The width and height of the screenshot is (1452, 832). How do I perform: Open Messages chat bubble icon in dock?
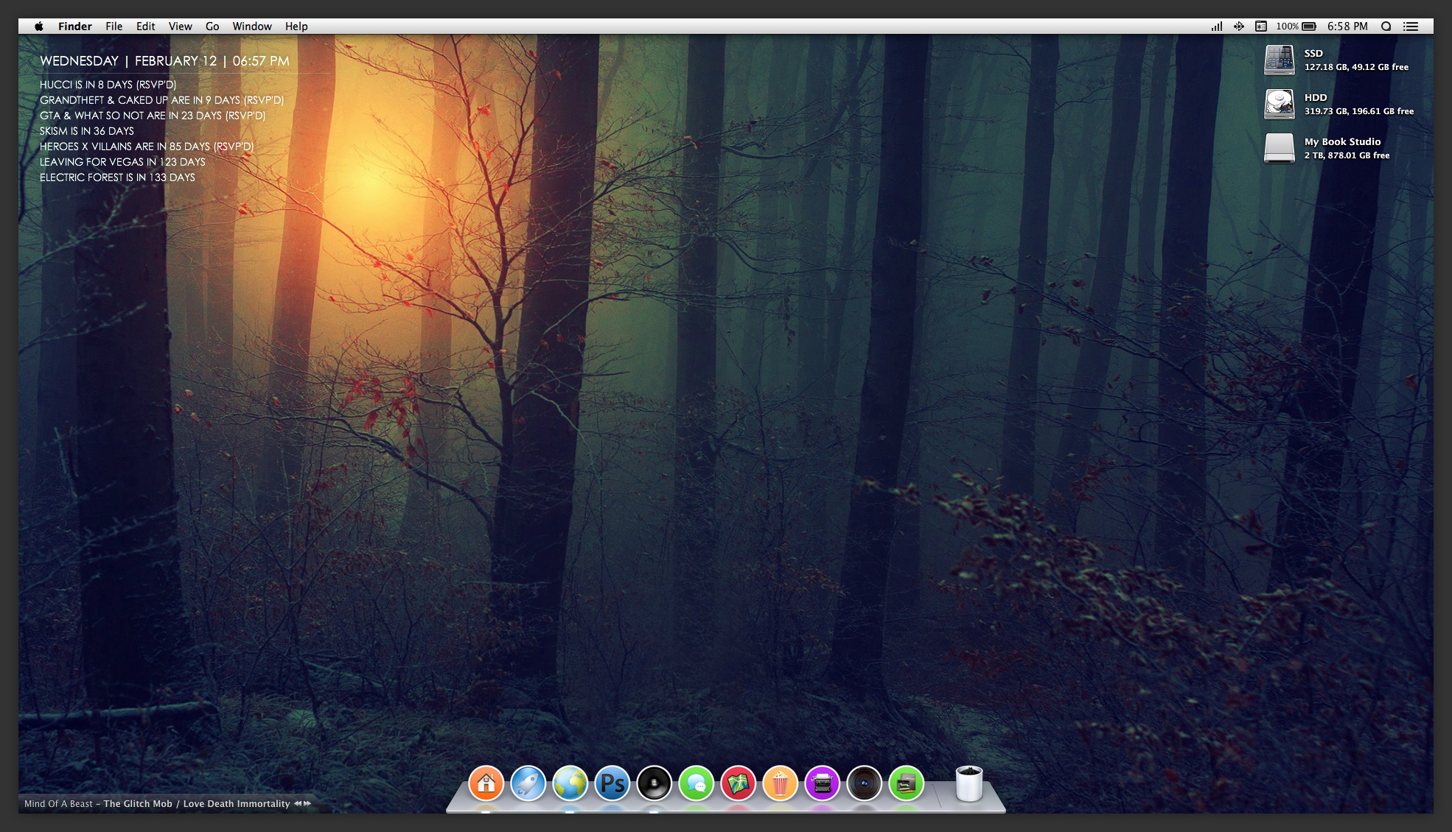click(x=696, y=783)
